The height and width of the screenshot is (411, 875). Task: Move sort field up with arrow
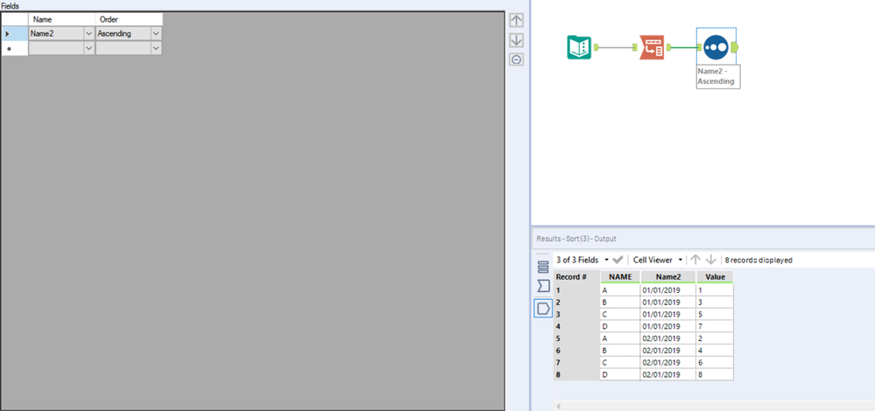517,21
